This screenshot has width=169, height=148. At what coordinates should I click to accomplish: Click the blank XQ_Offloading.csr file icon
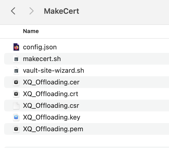click(16, 106)
